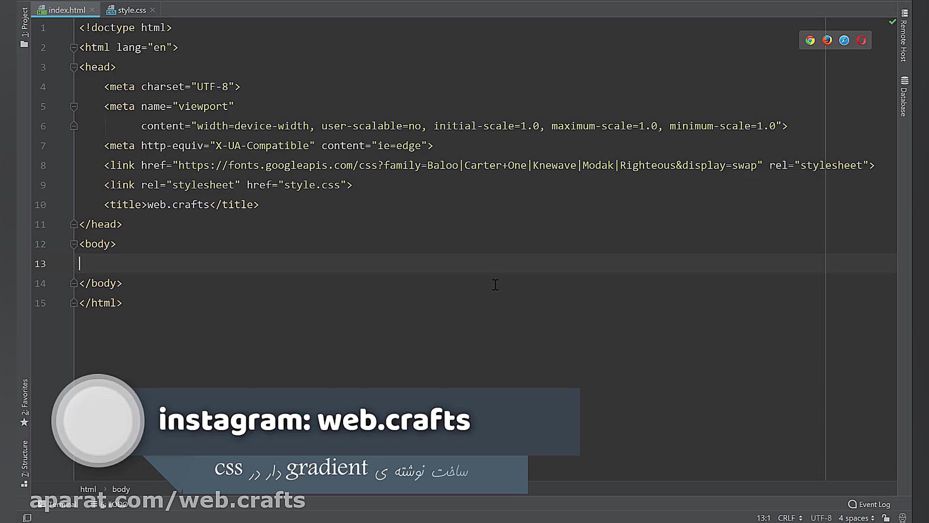Open the page in Chrome browser
929x523 pixels.
(x=810, y=40)
